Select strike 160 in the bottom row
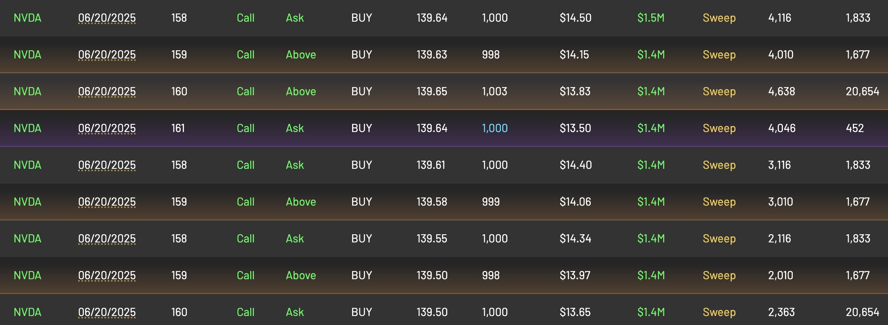The image size is (888, 325). (179, 312)
